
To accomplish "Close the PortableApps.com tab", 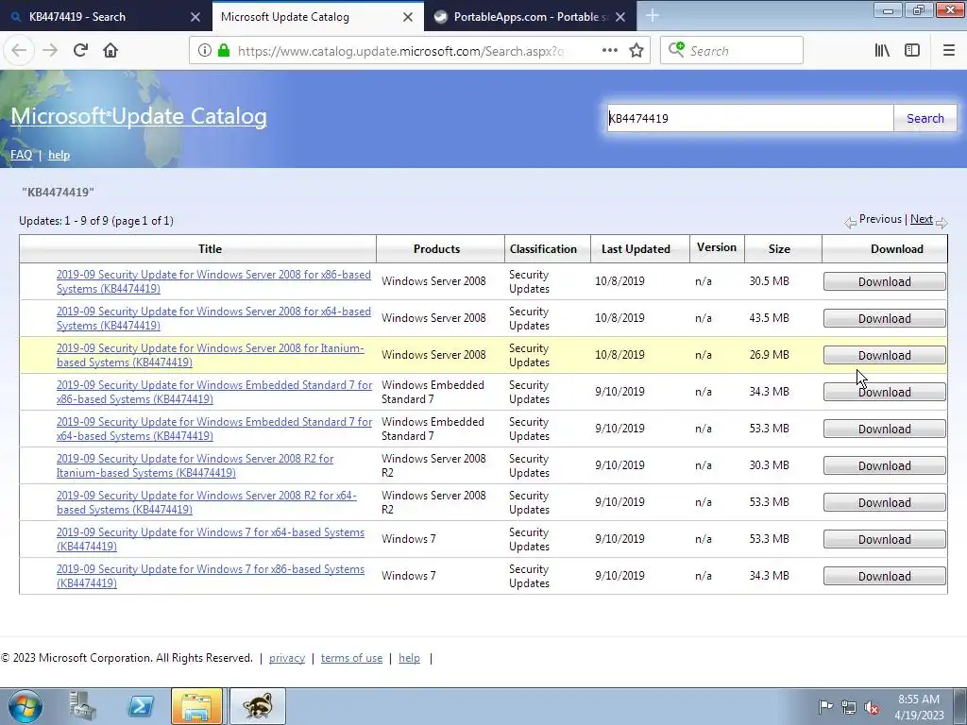I will (620, 17).
